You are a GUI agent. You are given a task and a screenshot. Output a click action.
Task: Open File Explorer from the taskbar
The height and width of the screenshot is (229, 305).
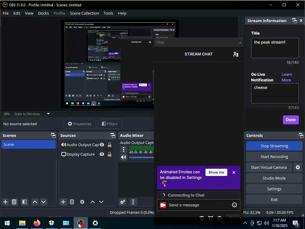pos(22,223)
